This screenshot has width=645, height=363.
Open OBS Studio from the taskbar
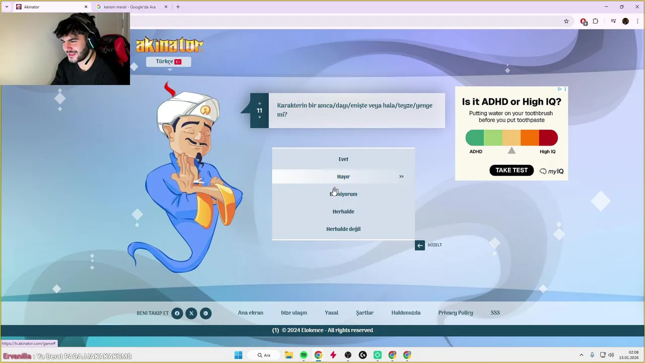coord(348,355)
